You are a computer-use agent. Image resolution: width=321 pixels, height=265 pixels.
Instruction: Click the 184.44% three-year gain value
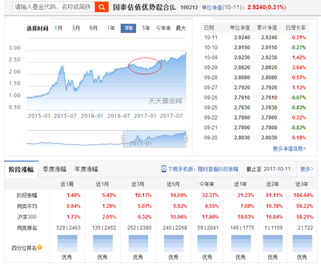pyautogui.click(x=303, y=195)
